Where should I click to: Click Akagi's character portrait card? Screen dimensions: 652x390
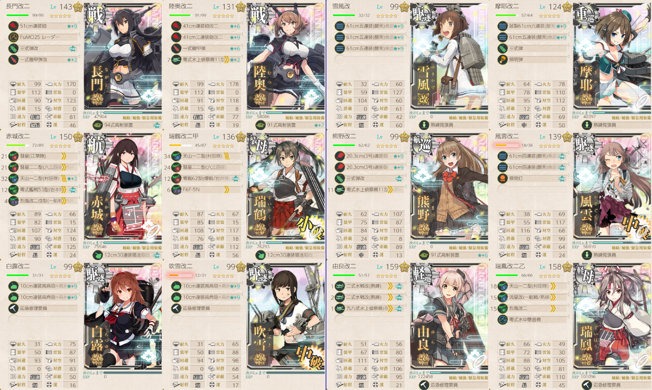click(123, 192)
